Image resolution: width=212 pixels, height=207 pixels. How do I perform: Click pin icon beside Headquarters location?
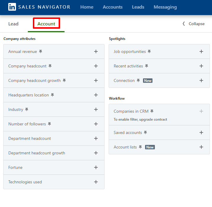point(52,95)
